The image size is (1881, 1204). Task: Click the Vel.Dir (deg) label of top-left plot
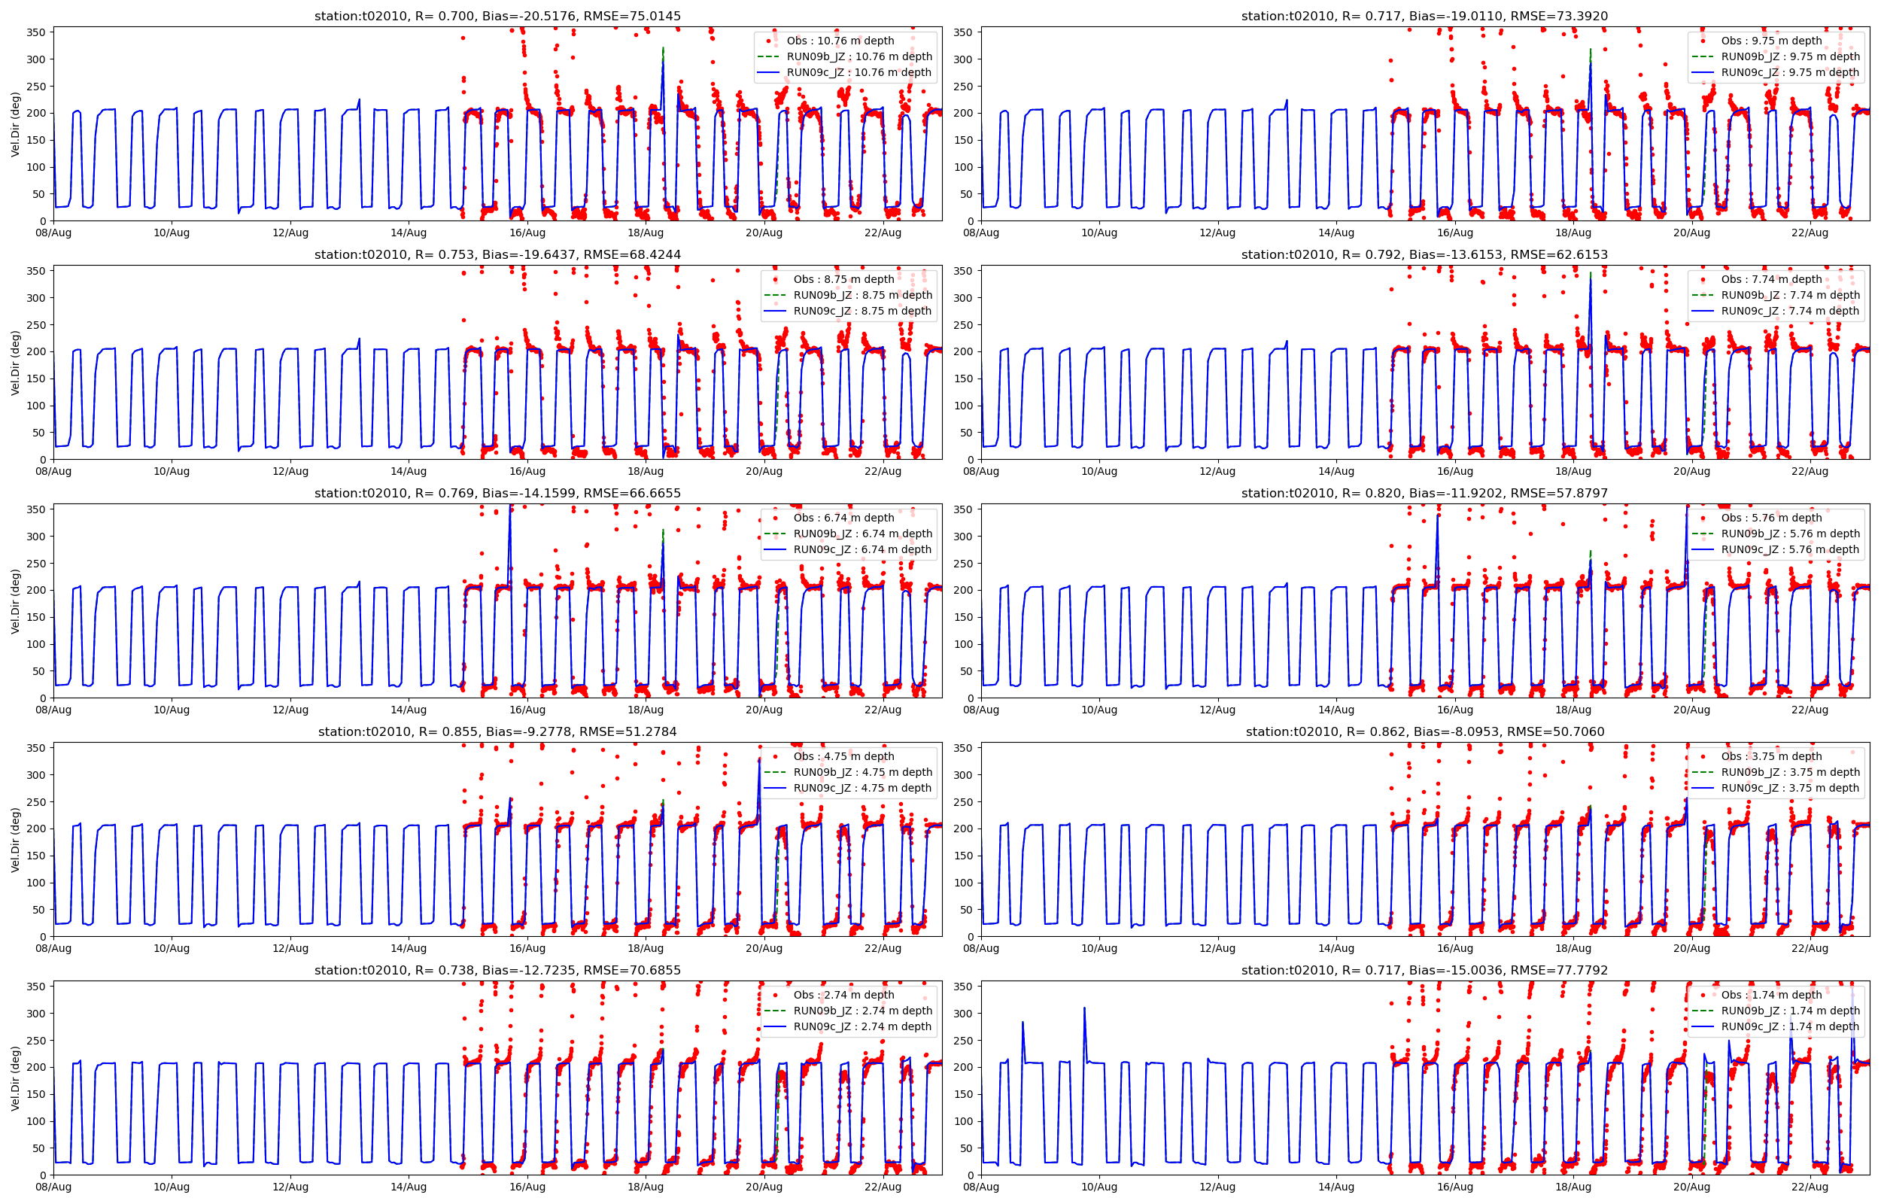(15, 124)
